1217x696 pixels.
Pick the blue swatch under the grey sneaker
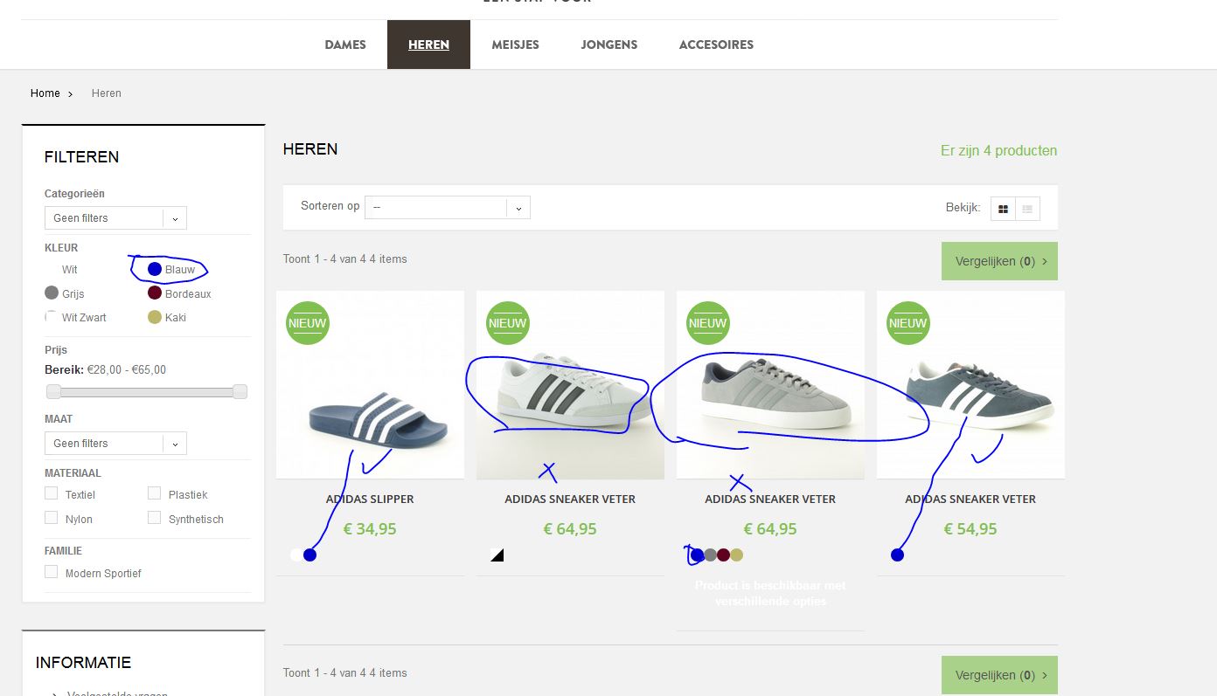click(x=697, y=555)
